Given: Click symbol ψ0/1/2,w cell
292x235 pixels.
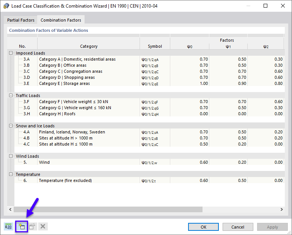Looking at the screenshot, I should [x=155, y=163].
